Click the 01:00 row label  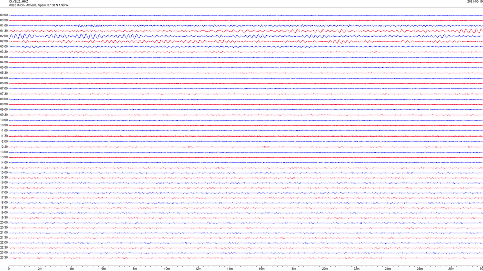4,26
